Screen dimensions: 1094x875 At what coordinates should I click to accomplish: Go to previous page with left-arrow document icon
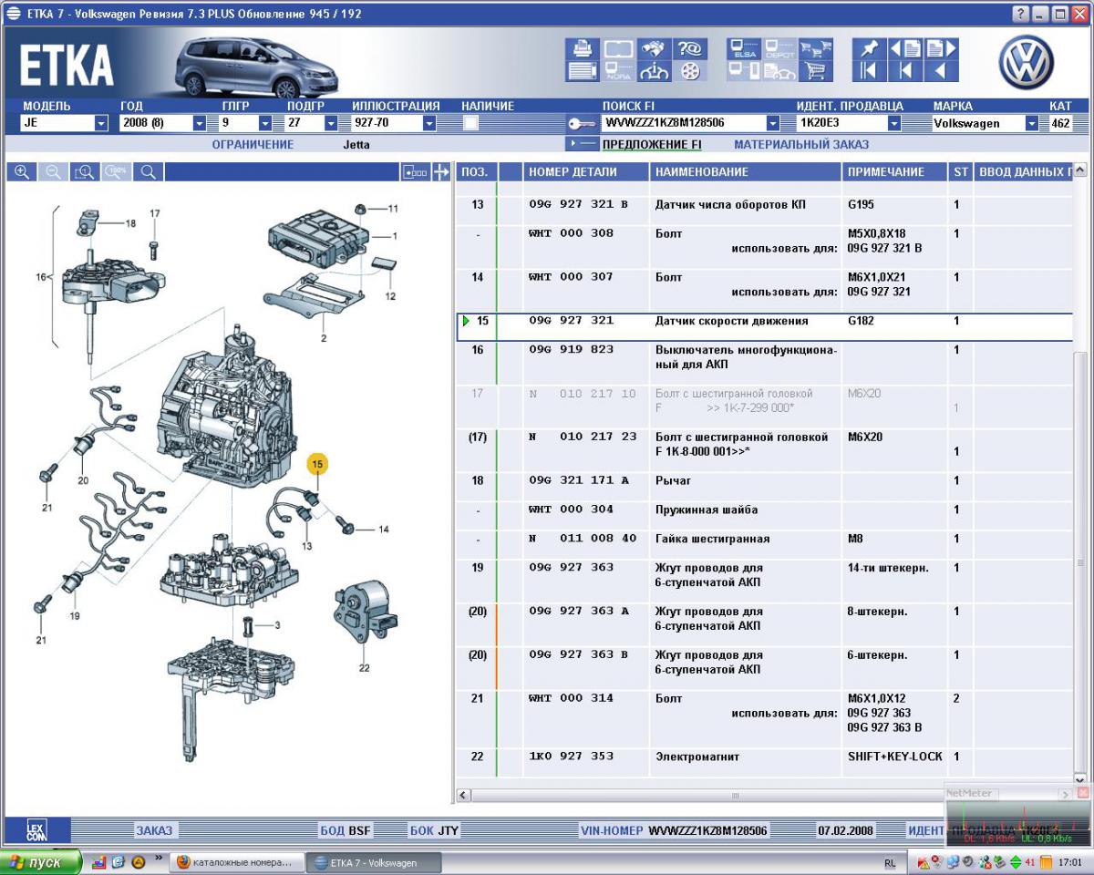[x=904, y=49]
